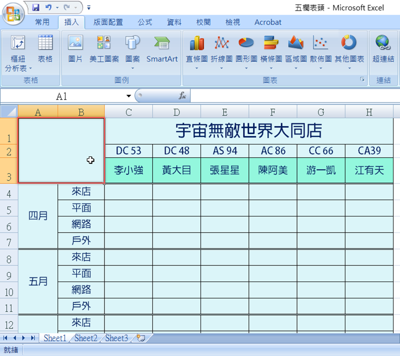Open the Name Box dropdown arrow
Image resolution: width=400 pixels, height=356 pixels.
[128, 96]
